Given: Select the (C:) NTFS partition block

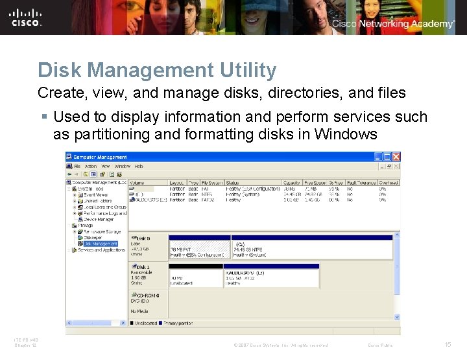Looking at the screenshot, I should coord(312,247).
